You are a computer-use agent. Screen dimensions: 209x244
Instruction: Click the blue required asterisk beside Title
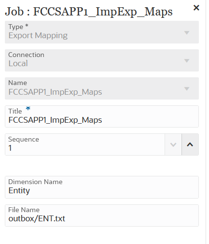coord(28,109)
